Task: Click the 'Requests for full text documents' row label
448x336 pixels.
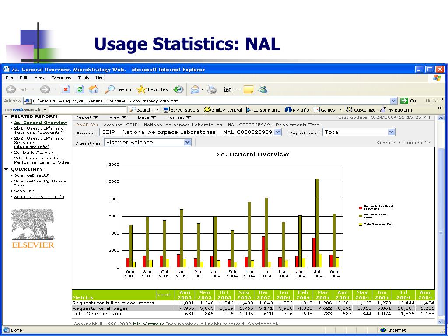Action: coord(113,303)
